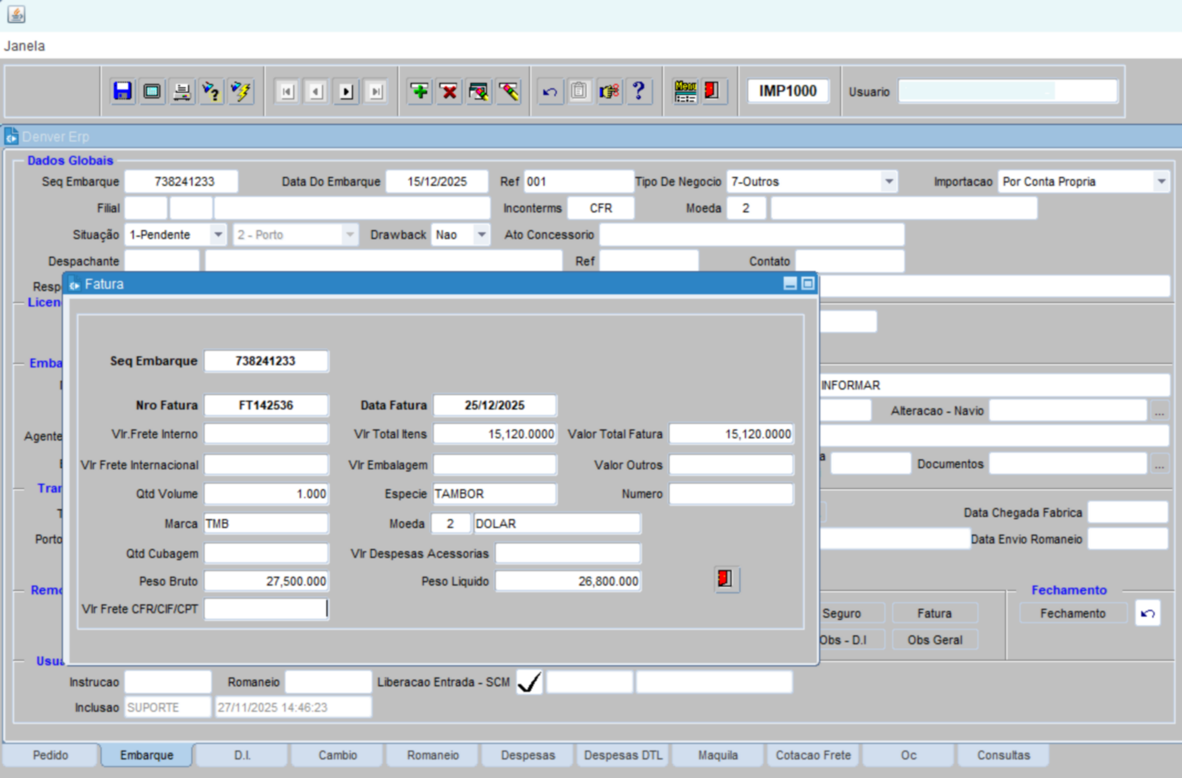The width and height of the screenshot is (1182, 778).
Task: Expand the Drawback dropdown
Action: point(481,235)
